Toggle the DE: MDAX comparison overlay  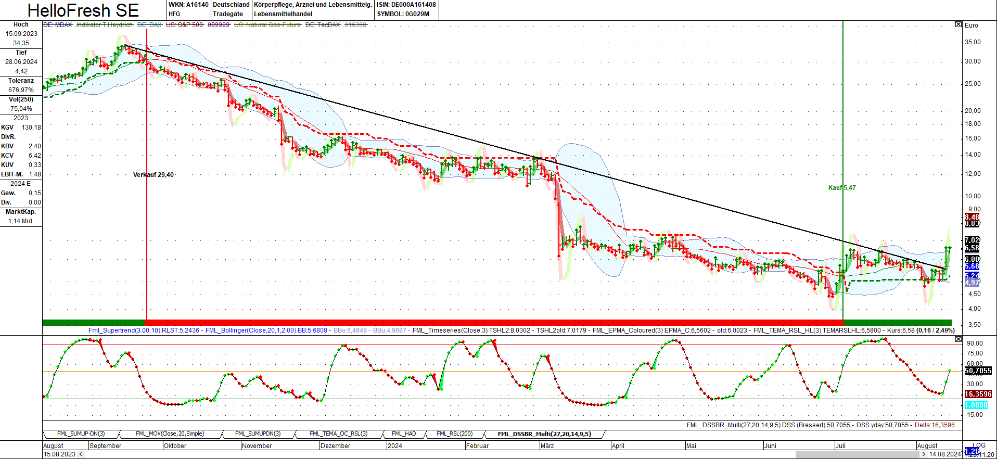pos(58,24)
